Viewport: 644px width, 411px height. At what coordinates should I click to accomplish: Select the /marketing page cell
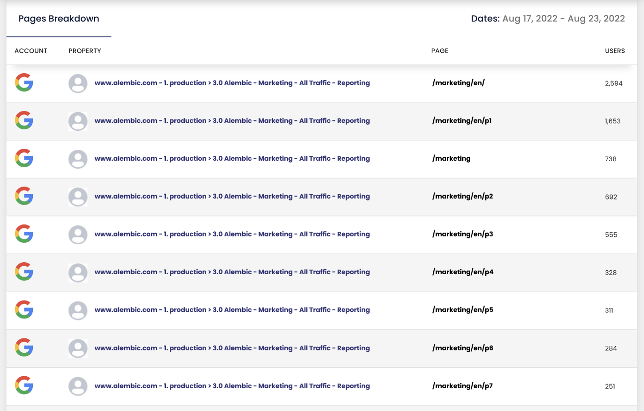(451, 159)
